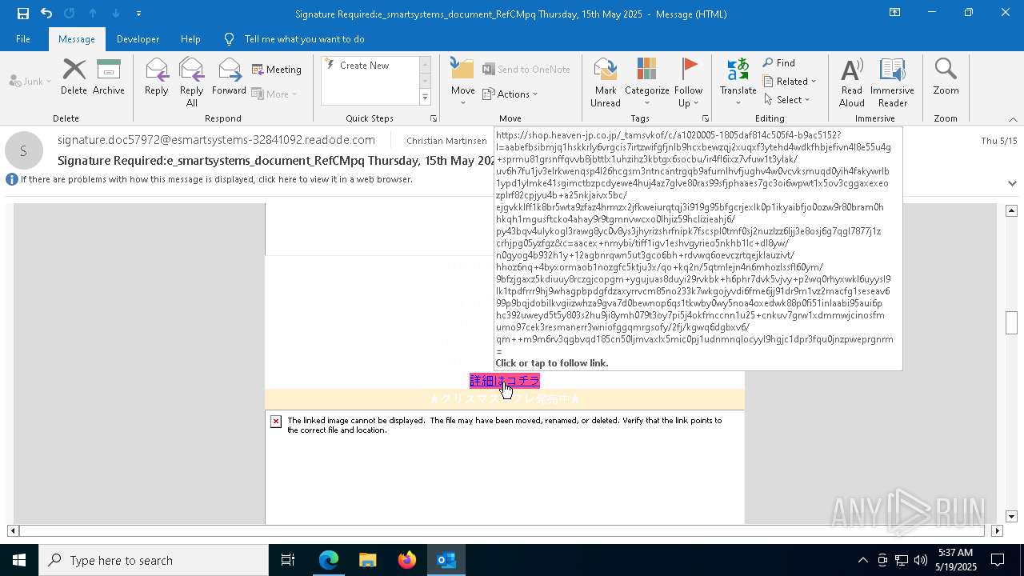The image size is (1024, 576).
Task: Open the Junk dropdown
Action: 30,81
